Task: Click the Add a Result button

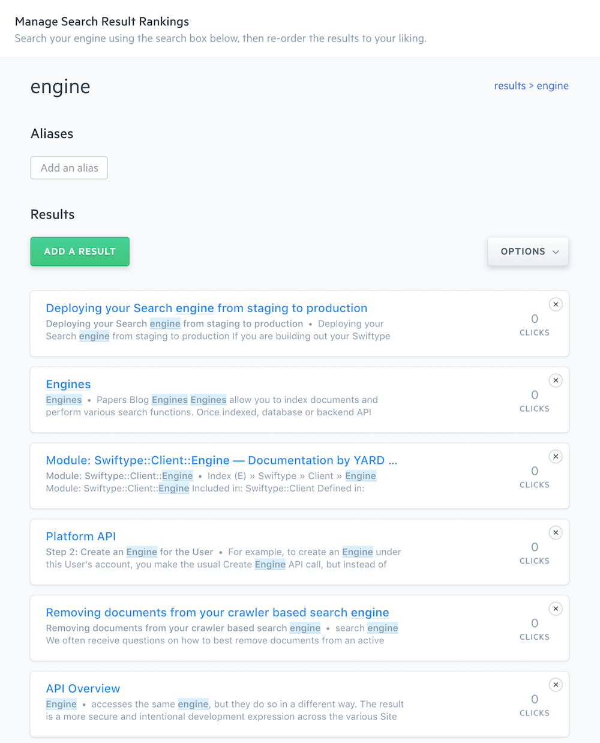Action: point(80,251)
